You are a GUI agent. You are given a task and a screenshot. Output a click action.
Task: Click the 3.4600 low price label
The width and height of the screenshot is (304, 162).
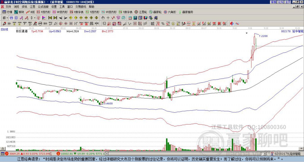click(108, 103)
